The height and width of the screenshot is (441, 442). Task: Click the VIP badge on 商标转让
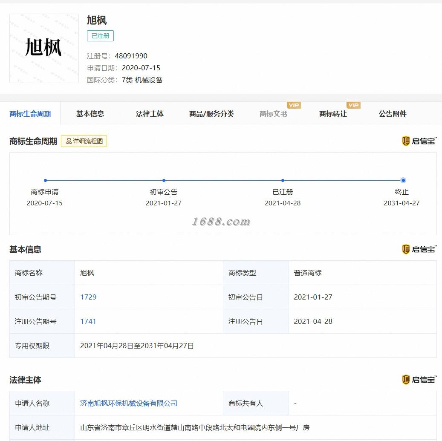(353, 105)
